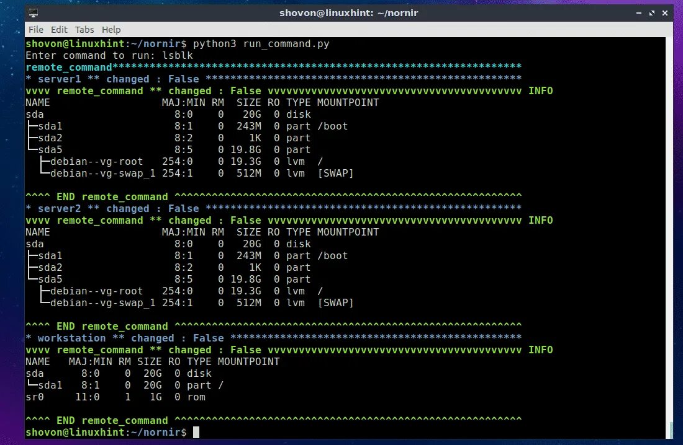Click the '* server2 ** changed : False' header
Viewport: 683px width, 445px height.
coord(274,209)
